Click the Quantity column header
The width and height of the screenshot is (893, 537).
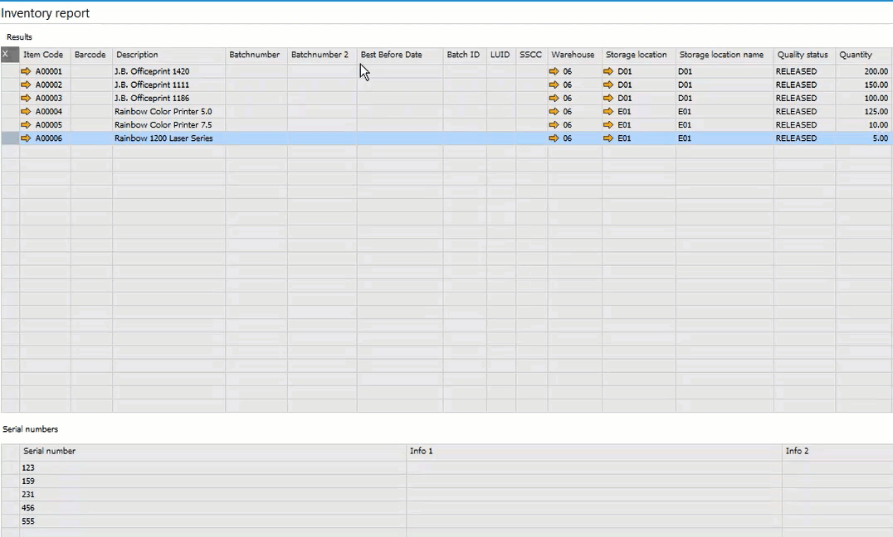861,55
